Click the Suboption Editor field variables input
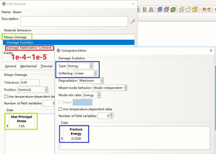216x154 pixels. click(104, 116)
